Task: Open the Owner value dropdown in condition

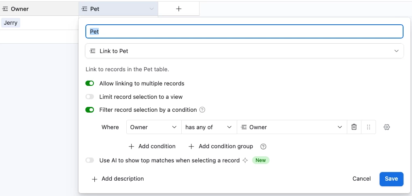Action: pyautogui.click(x=291, y=127)
